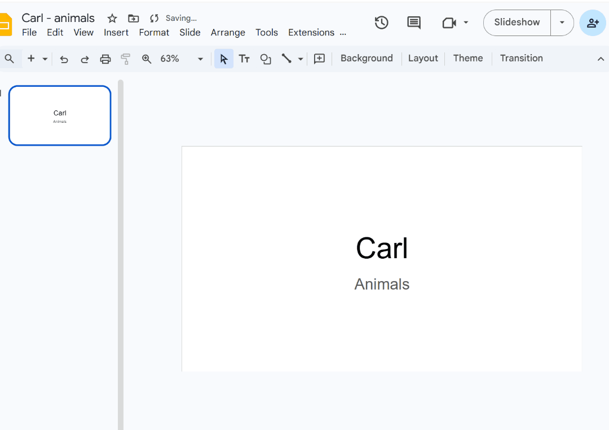Expand the new slide layout dropdown
The image size is (609, 430).
[x=45, y=59]
